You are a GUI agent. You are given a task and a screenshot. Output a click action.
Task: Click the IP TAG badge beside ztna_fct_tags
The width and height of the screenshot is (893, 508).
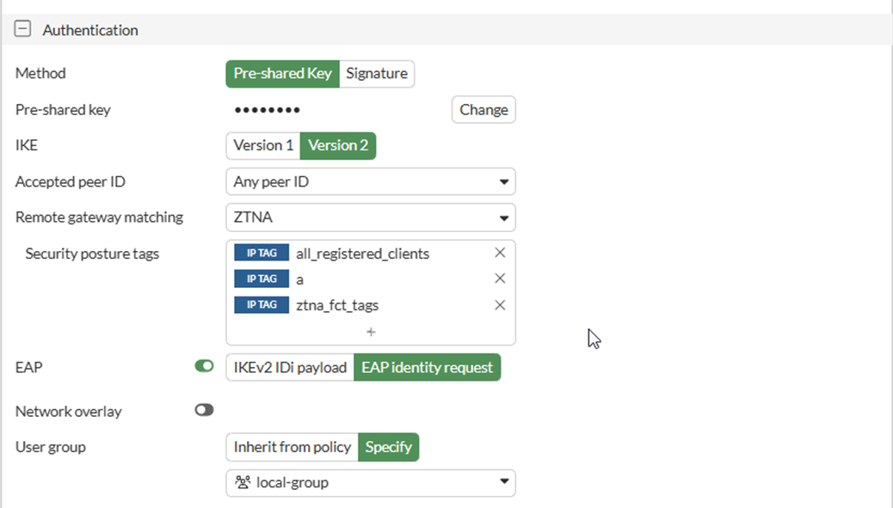point(261,304)
